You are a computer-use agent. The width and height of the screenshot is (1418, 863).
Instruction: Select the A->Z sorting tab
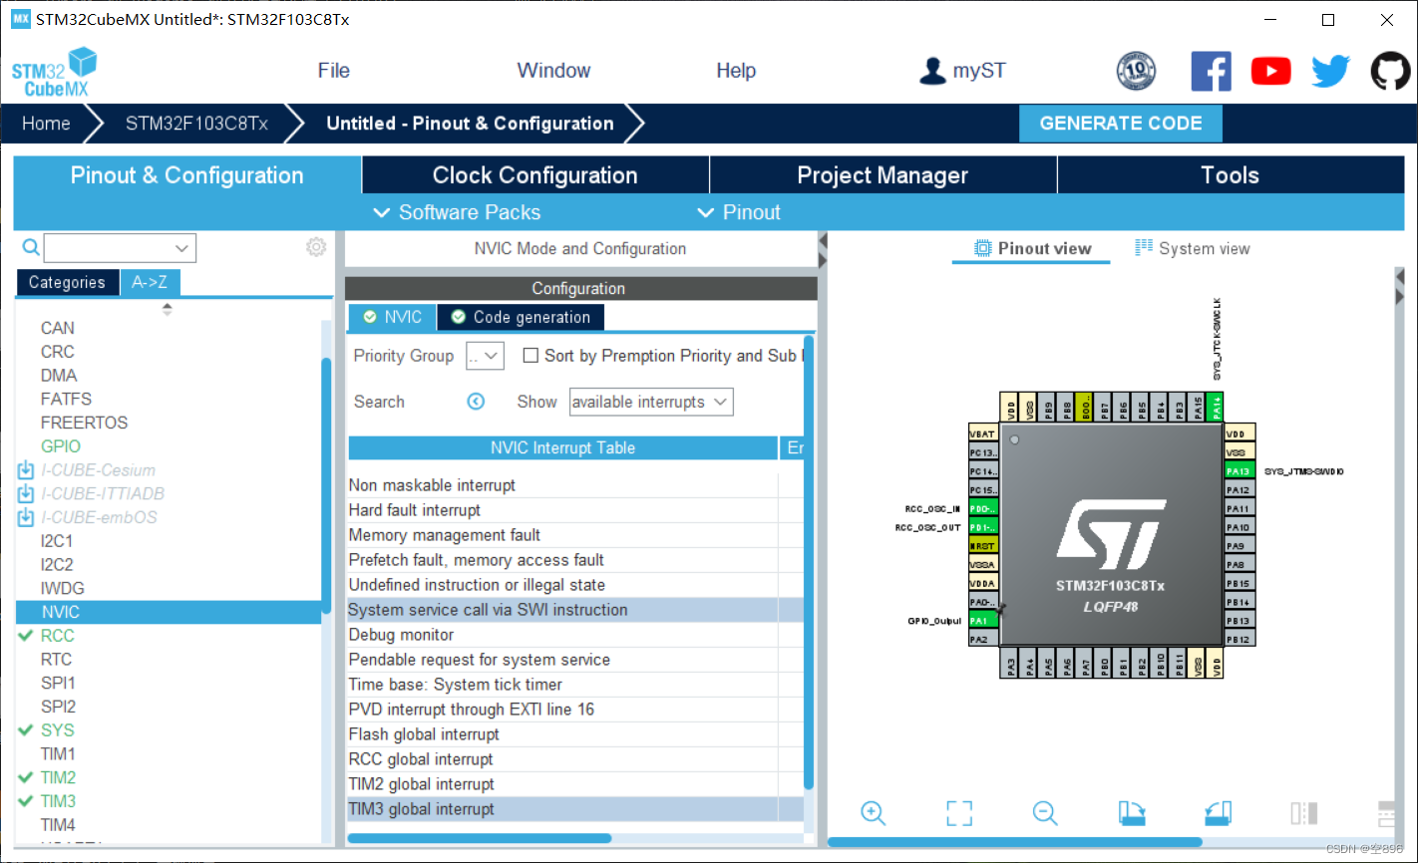150,282
